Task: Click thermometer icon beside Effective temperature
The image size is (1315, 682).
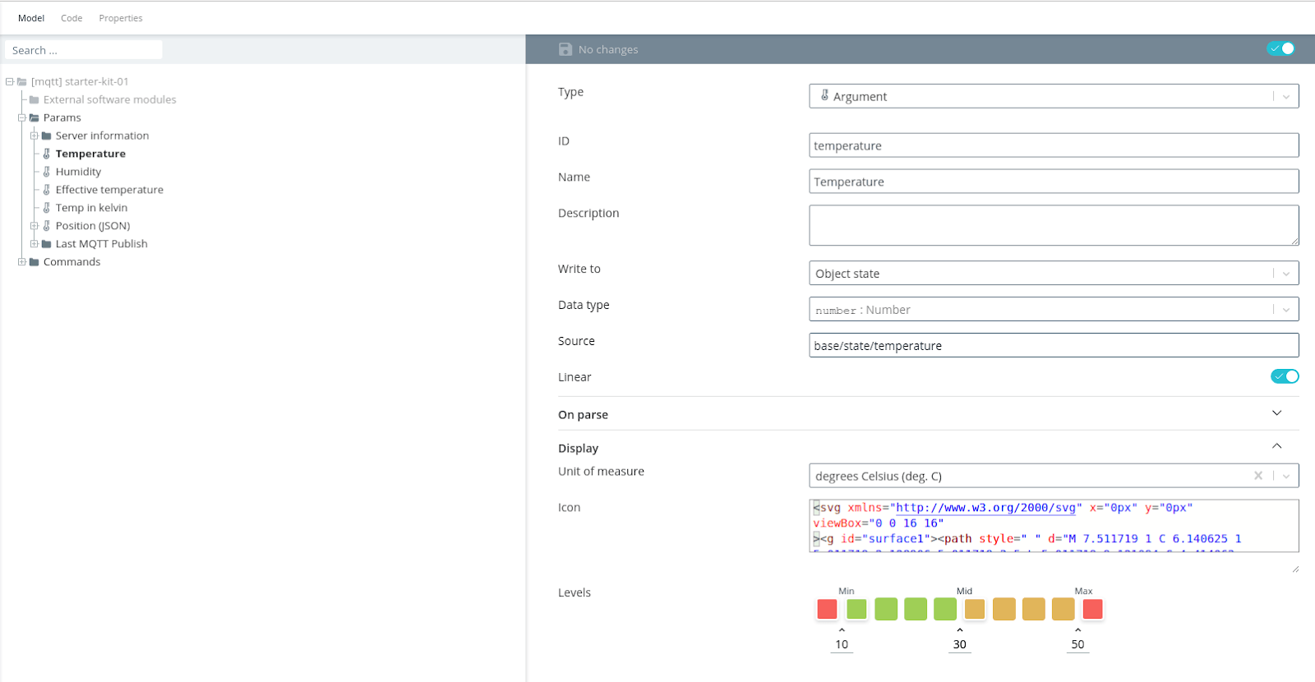Action: click(47, 190)
